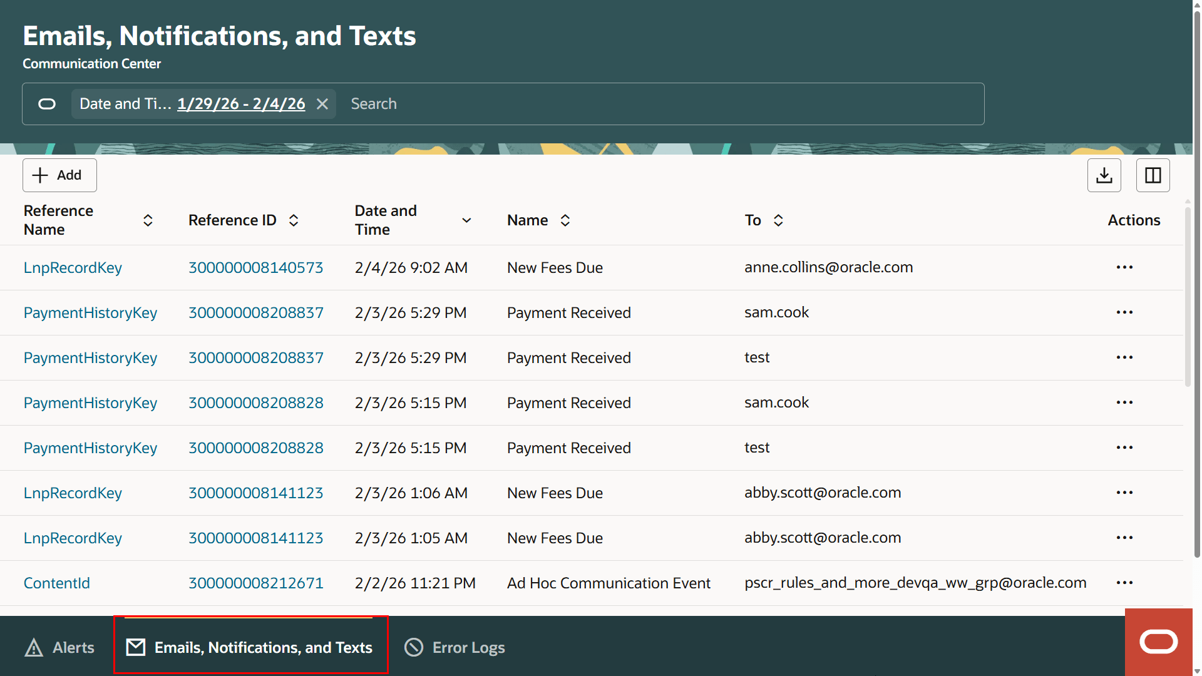Remove the Date and Time filter chip
1202x676 pixels.
point(322,104)
